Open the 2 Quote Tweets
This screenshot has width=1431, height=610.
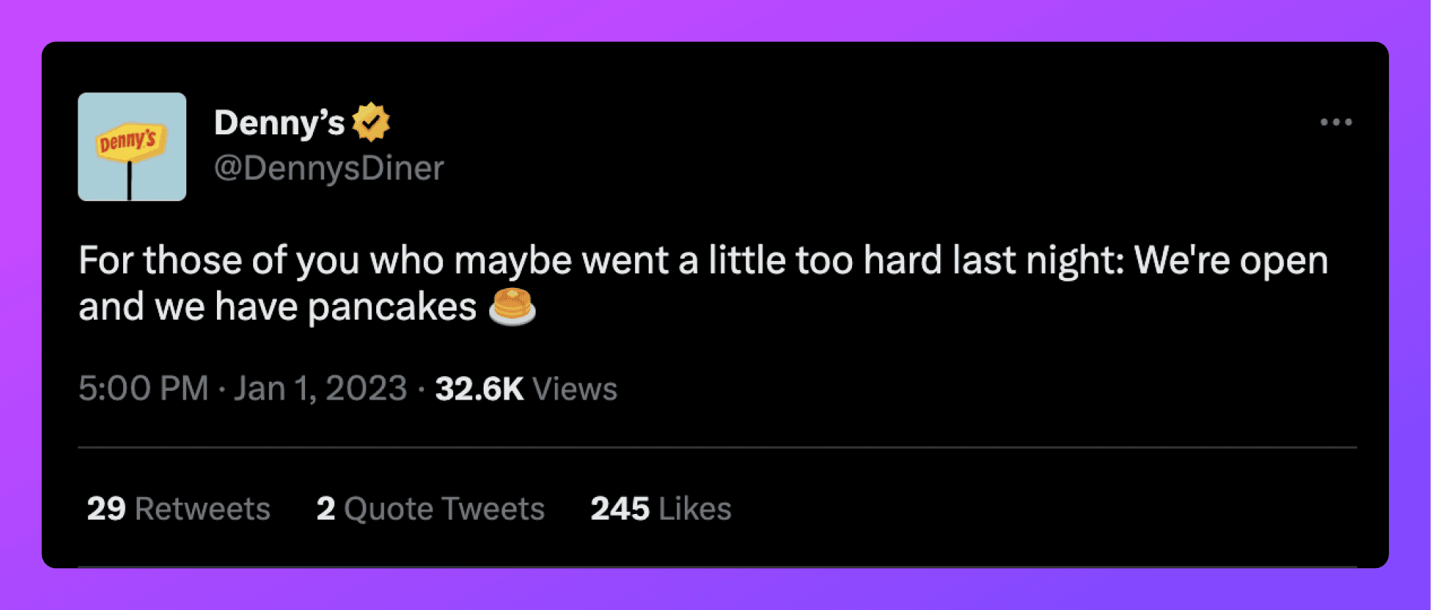click(x=430, y=508)
